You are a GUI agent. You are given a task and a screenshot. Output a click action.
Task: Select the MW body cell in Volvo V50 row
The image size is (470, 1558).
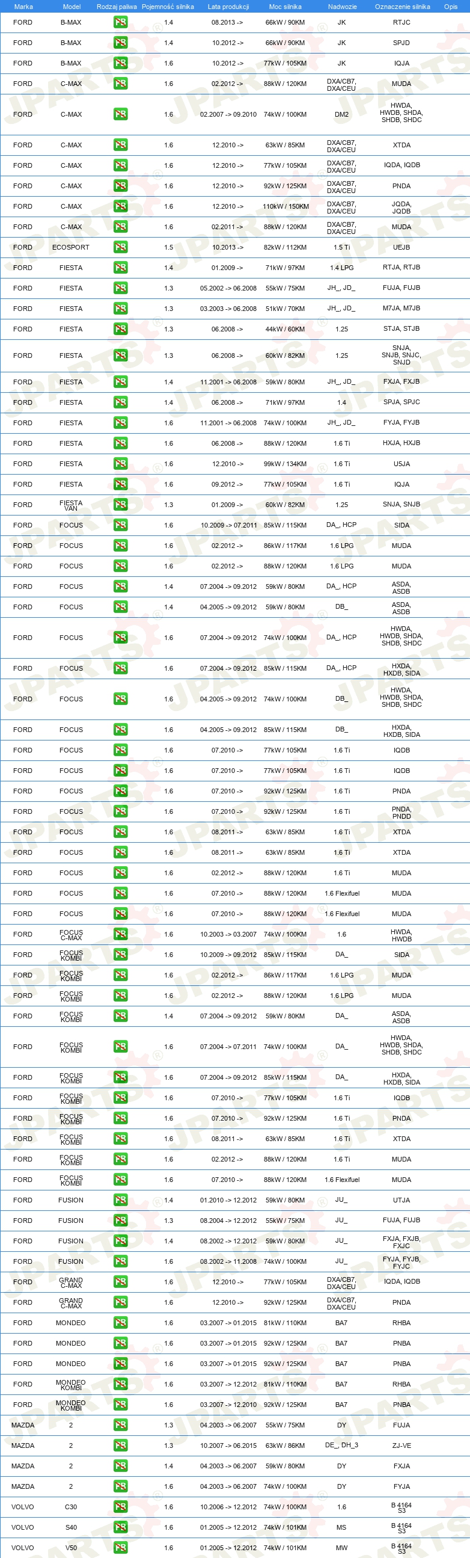click(342, 1548)
